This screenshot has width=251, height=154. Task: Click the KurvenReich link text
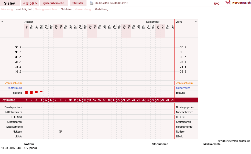[x=241, y=3]
